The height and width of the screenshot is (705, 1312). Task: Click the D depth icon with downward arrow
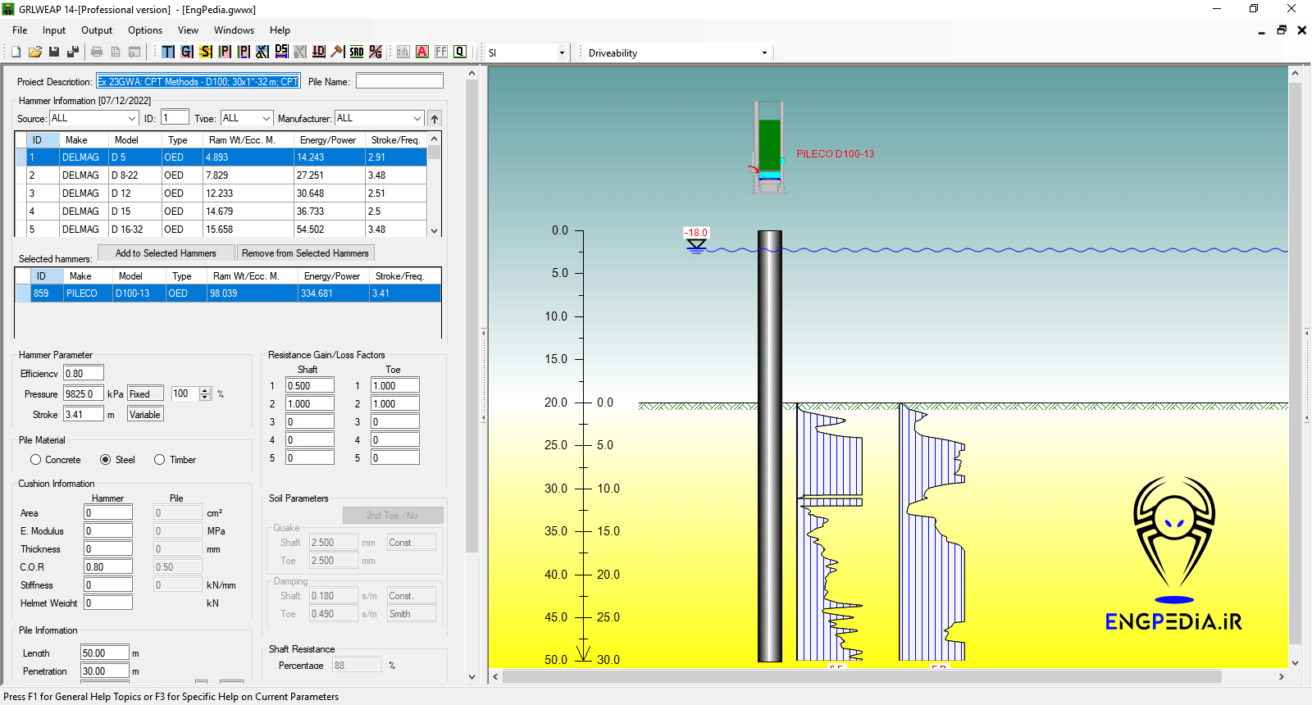pyautogui.click(x=319, y=52)
